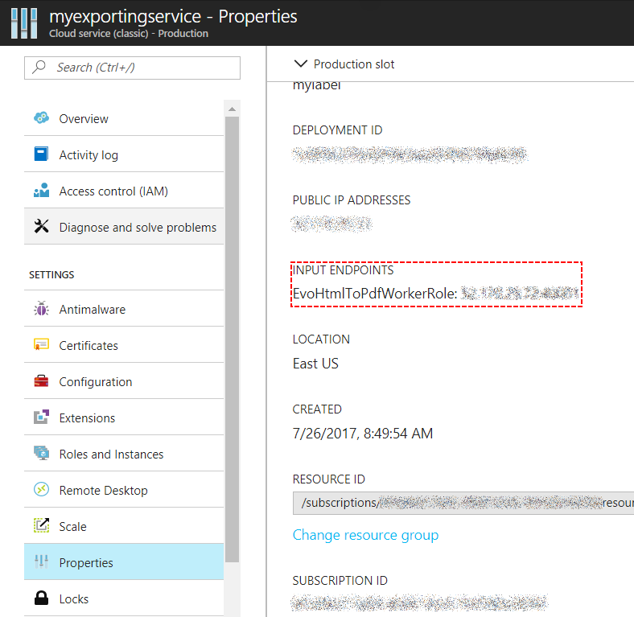Click the Diagnose tools icon
This screenshot has height=617, width=634.
[x=41, y=226]
